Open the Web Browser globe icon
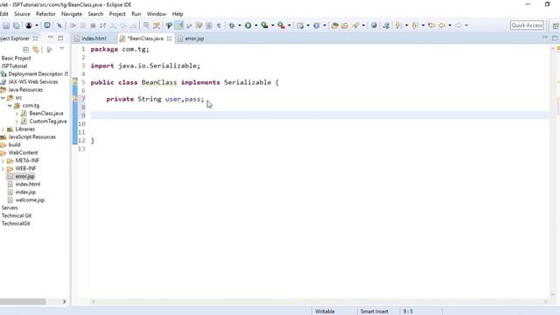This screenshot has width=560, height=315. (374, 25)
